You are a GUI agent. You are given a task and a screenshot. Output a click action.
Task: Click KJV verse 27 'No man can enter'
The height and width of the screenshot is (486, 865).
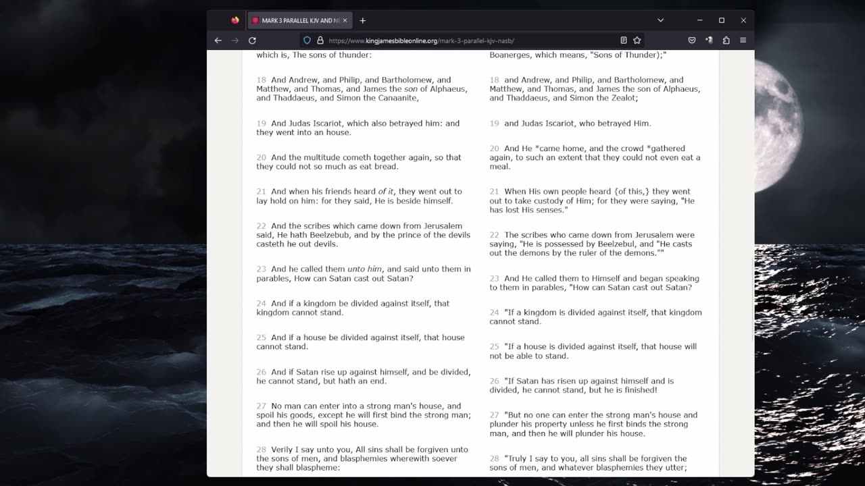(x=364, y=415)
